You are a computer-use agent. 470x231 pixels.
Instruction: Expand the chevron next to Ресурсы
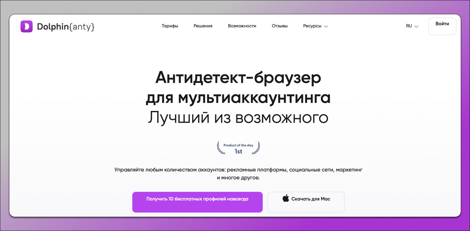pos(326,26)
